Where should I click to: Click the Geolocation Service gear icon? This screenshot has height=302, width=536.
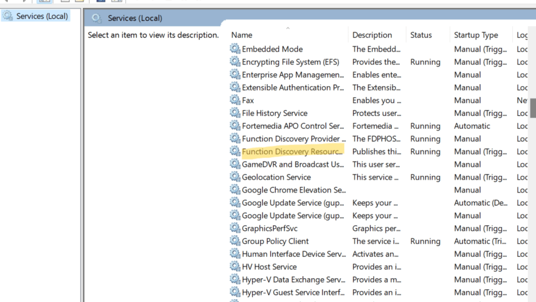pos(235,177)
